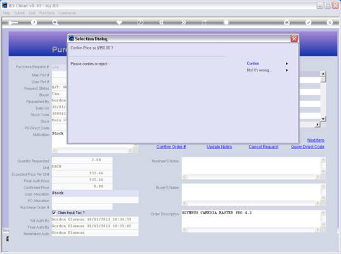This screenshot has width=341, height=254.
Task: Click the Query Direct Code link
Action: (x=307, y=147)
